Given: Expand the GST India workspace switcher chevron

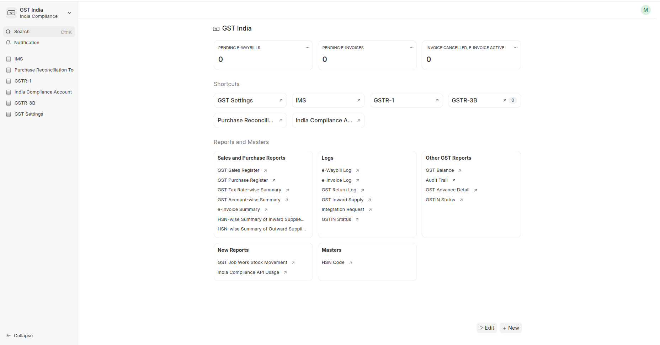Looking at the screenshot, I should click(69, 13).
